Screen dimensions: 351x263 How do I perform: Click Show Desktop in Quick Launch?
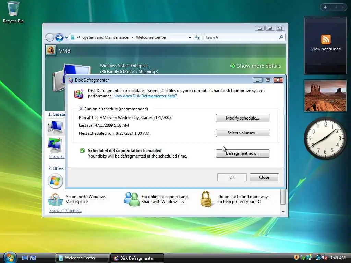pos(25,258)
